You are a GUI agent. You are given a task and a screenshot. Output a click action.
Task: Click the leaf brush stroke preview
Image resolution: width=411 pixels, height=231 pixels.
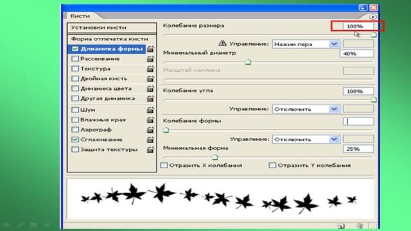[220, 199]
